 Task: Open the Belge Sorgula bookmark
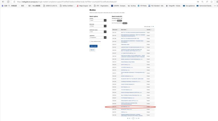click(84, 6)
